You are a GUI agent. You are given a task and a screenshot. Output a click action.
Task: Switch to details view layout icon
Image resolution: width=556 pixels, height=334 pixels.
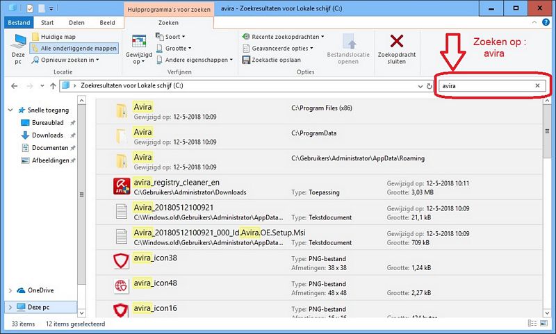pyautogui.click(x=532, y=324)
